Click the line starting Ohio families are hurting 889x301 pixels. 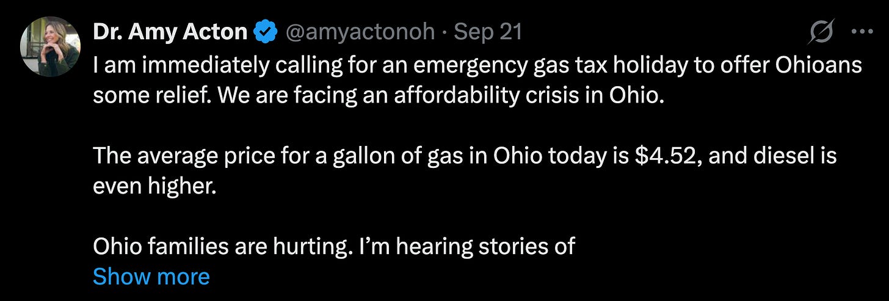tap(334, 246)
